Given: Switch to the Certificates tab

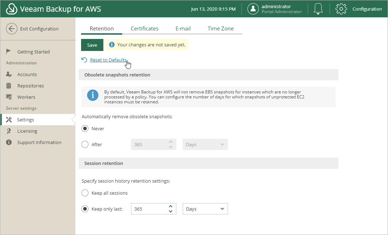Looking at the screenshot, I should [144, 28].
